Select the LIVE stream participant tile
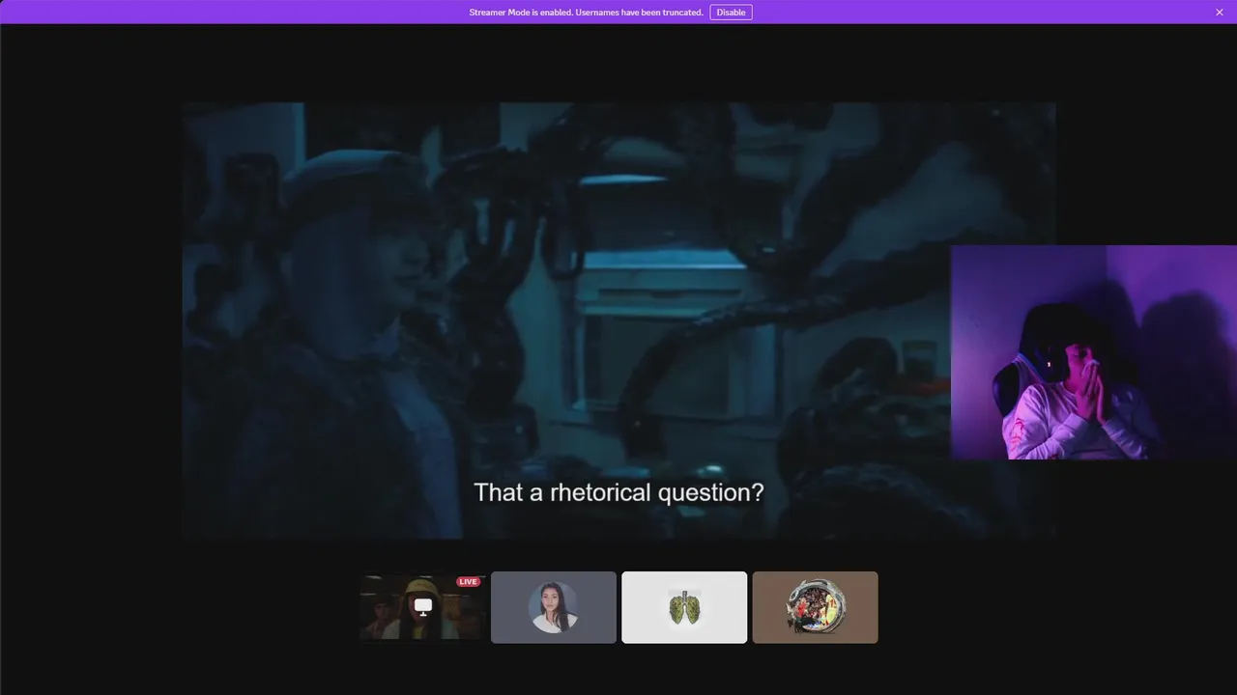The image size is (1237, 695). (422, 607)
